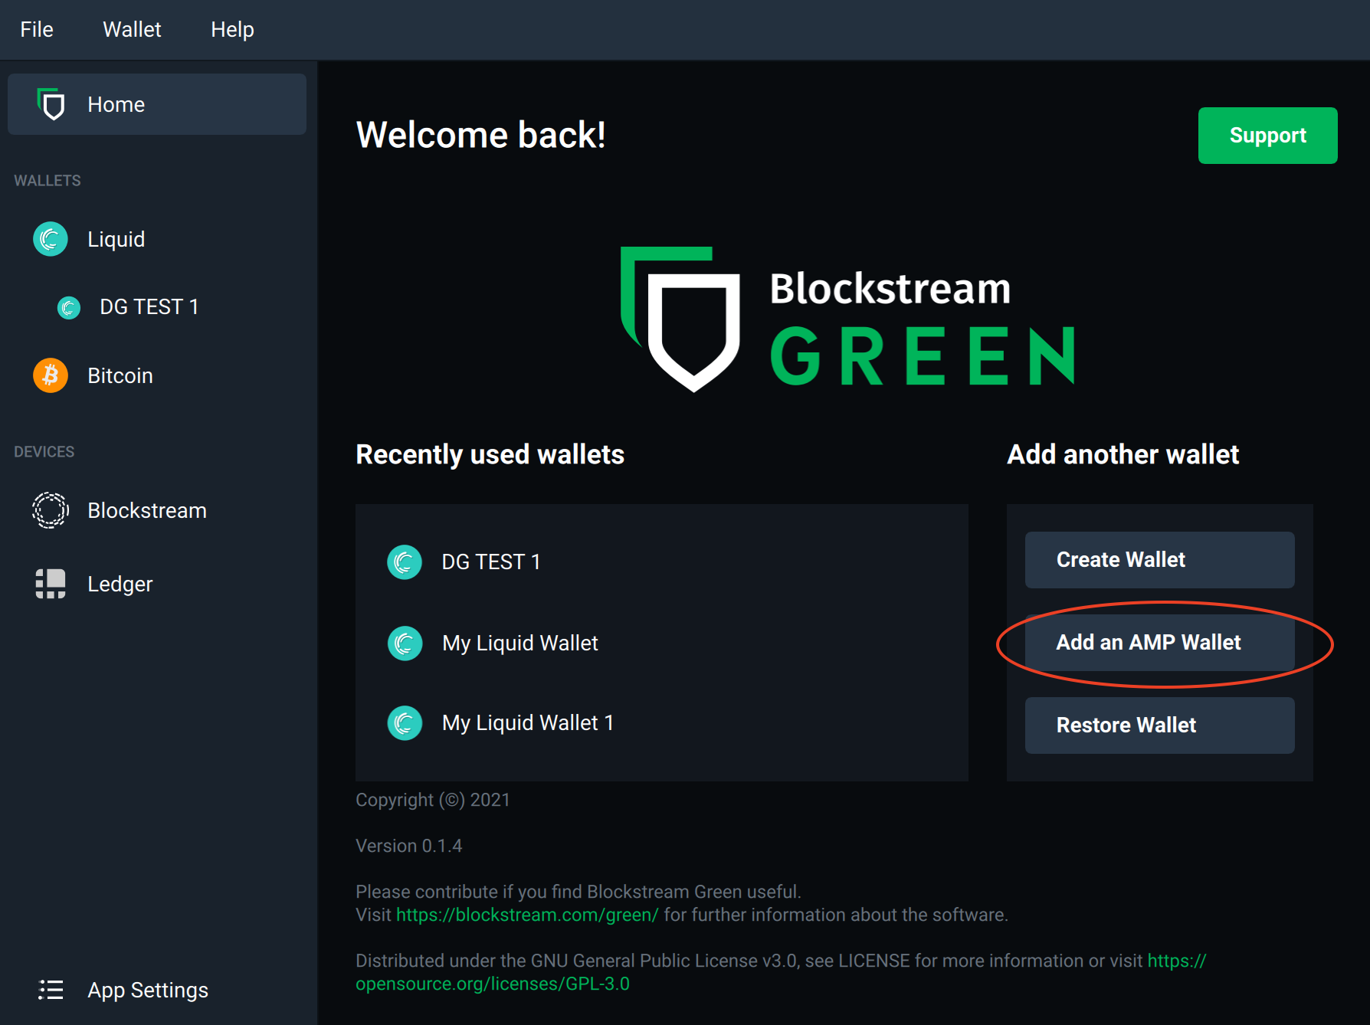Click the Version 0.1.4 text
1370x1025 pixels.
click(409, 846)
